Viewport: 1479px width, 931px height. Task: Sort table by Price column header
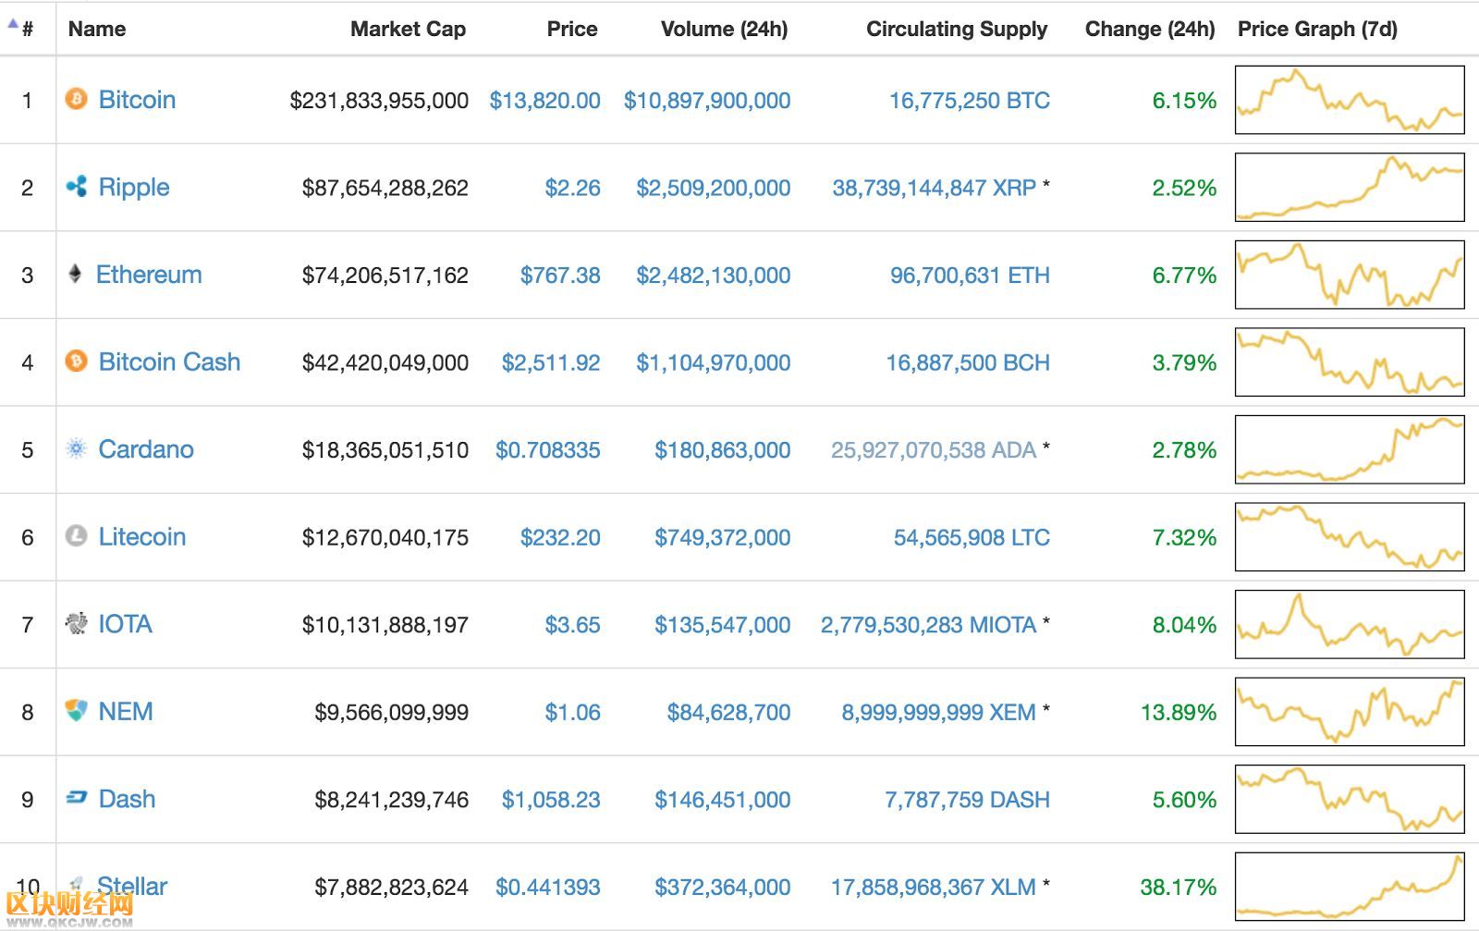(x=572, y=29)
